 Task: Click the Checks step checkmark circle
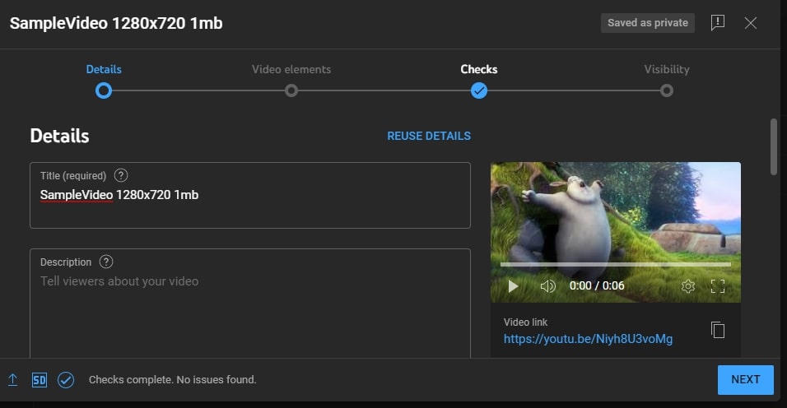pyautogui.click(x=479, y=90)
